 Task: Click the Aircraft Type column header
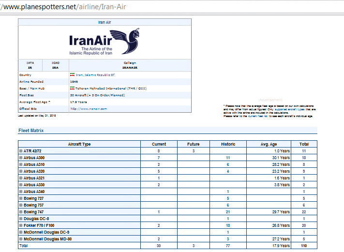click(x=79, y=144)
